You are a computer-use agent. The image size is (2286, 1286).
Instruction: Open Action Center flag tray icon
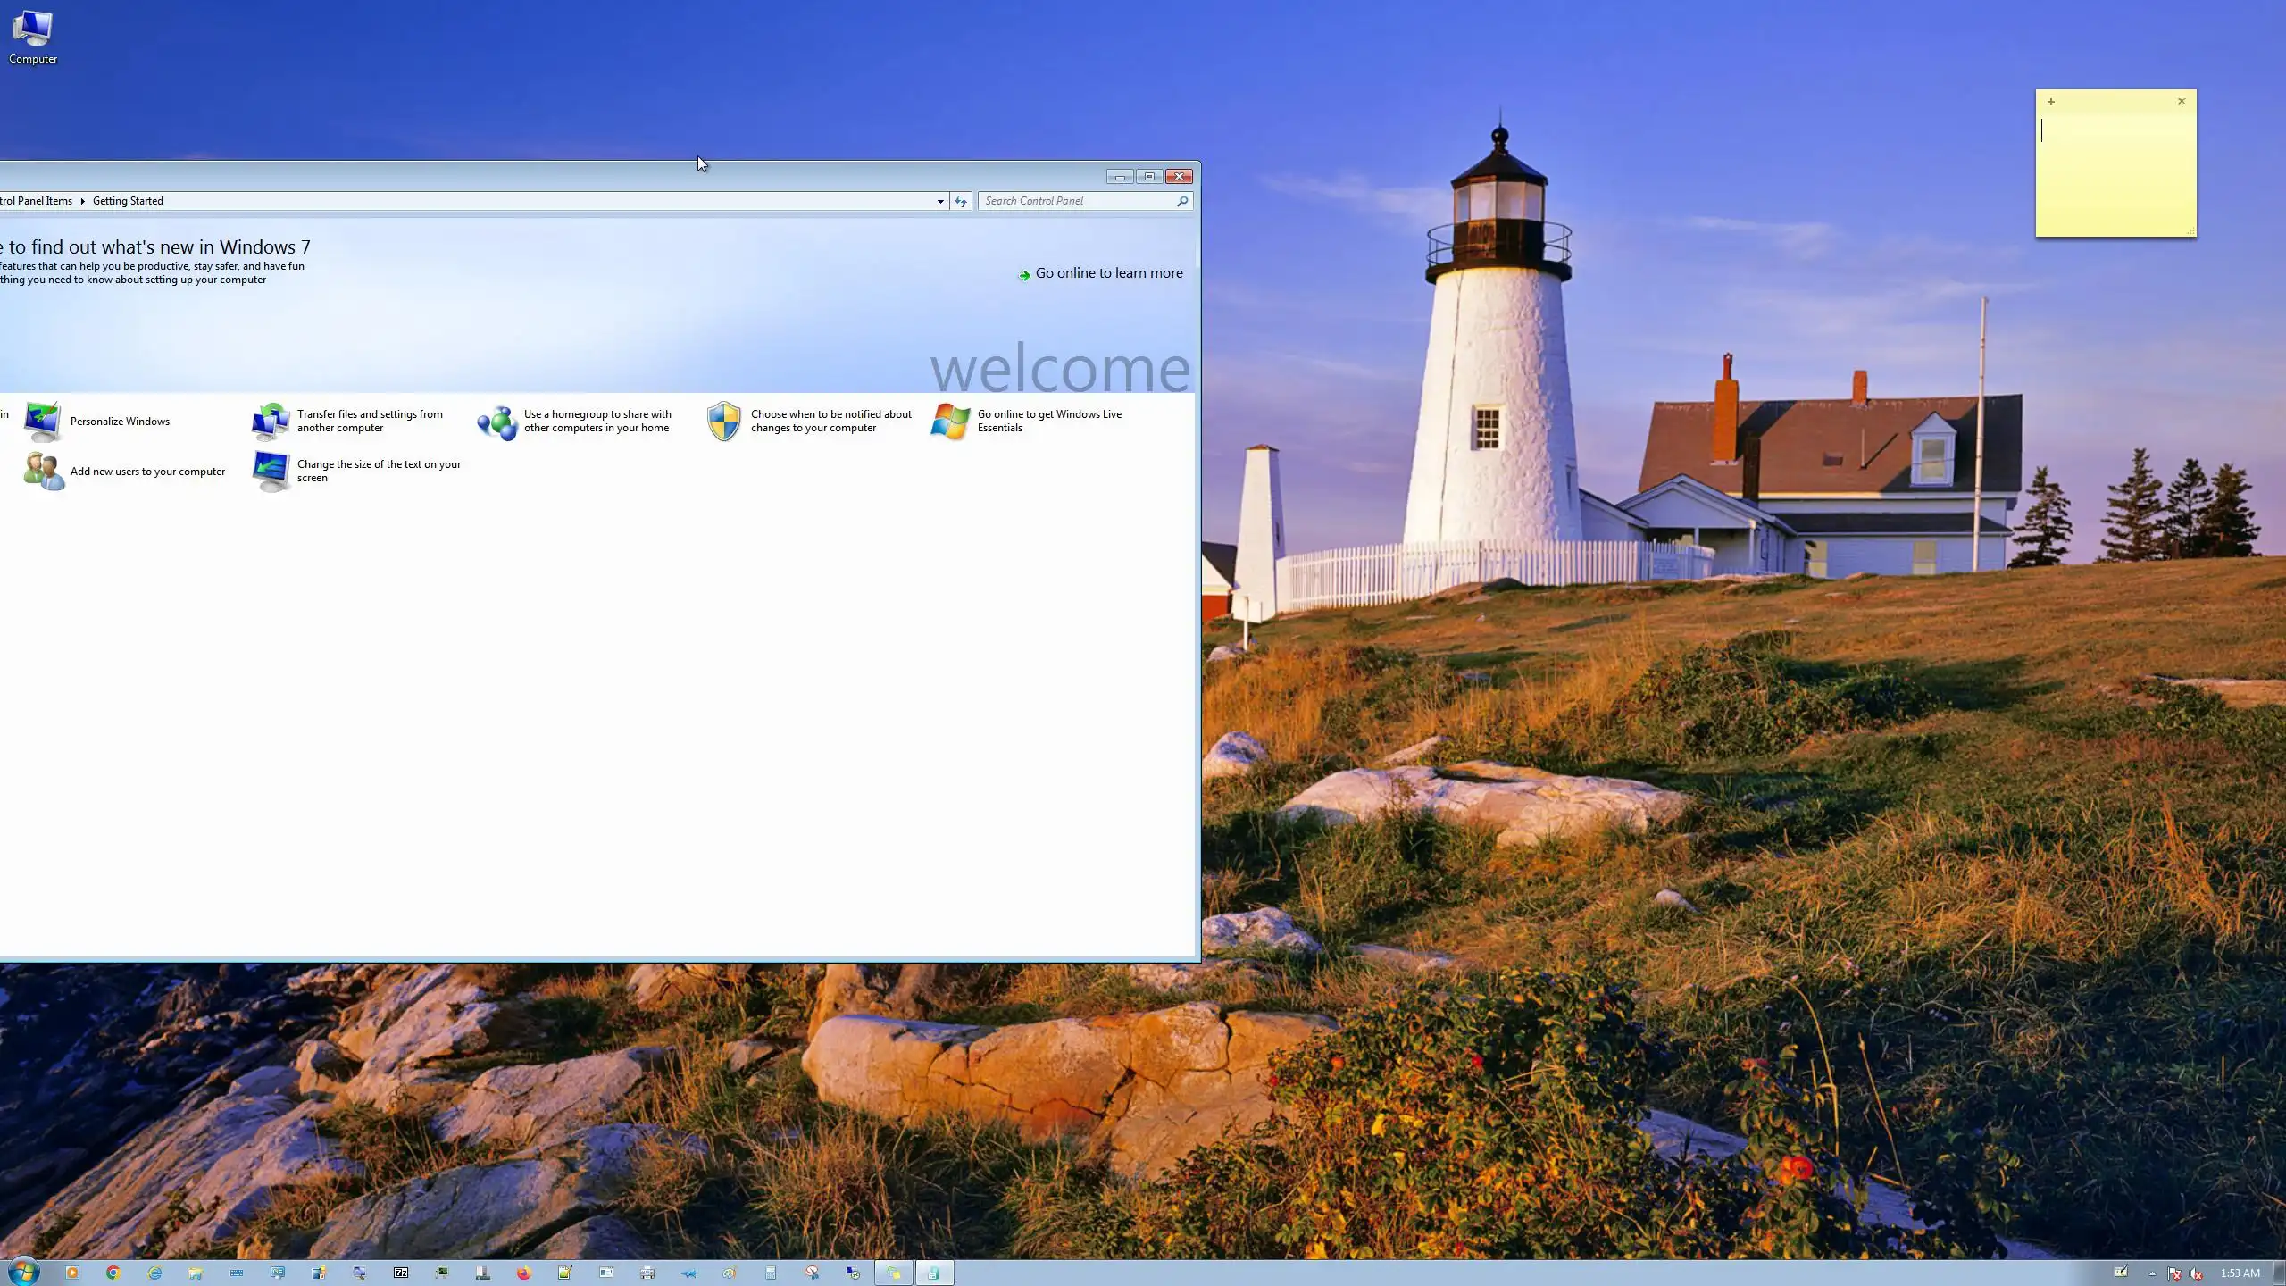pyautogui.click(x=2174, y=1273)
